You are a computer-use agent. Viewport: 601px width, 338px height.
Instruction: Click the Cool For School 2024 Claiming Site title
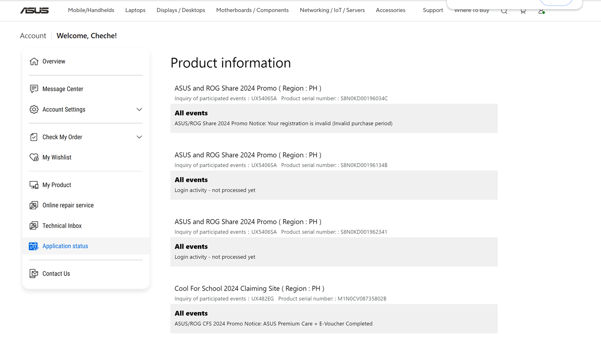click(x=249, y=288)
